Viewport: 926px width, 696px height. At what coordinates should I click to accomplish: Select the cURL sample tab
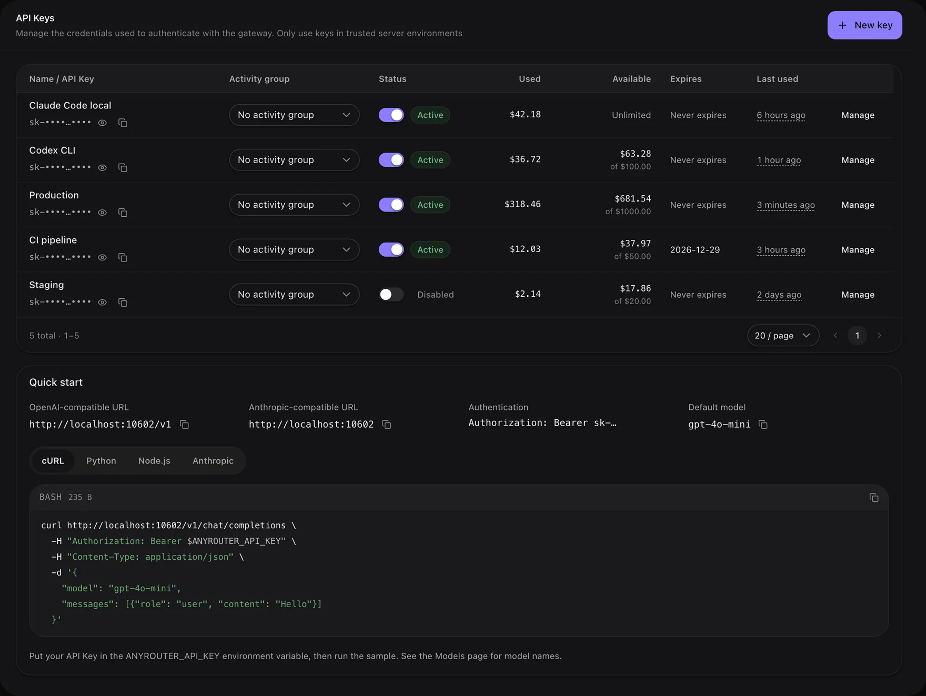point(53,460)
